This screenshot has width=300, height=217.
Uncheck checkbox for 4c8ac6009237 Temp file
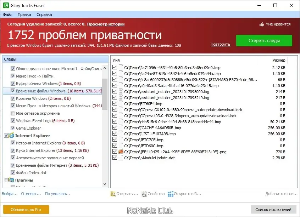point(115,79)
